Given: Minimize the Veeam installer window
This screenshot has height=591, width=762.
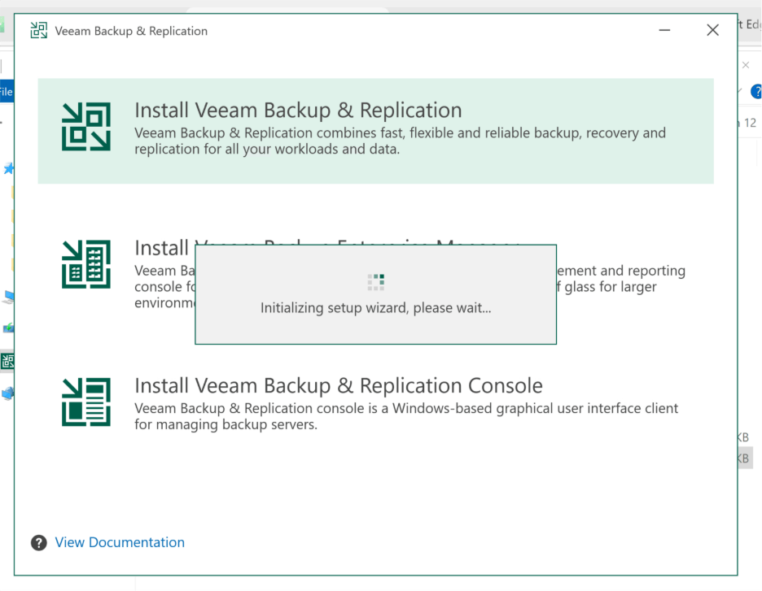Looking at the screenshot, I should tap(665, 30).
